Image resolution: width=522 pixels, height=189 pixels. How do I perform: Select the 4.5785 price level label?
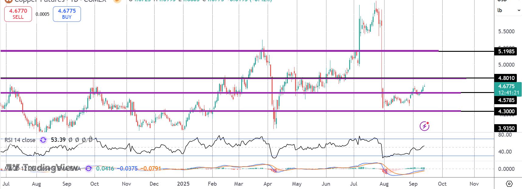tap(506, 100)
